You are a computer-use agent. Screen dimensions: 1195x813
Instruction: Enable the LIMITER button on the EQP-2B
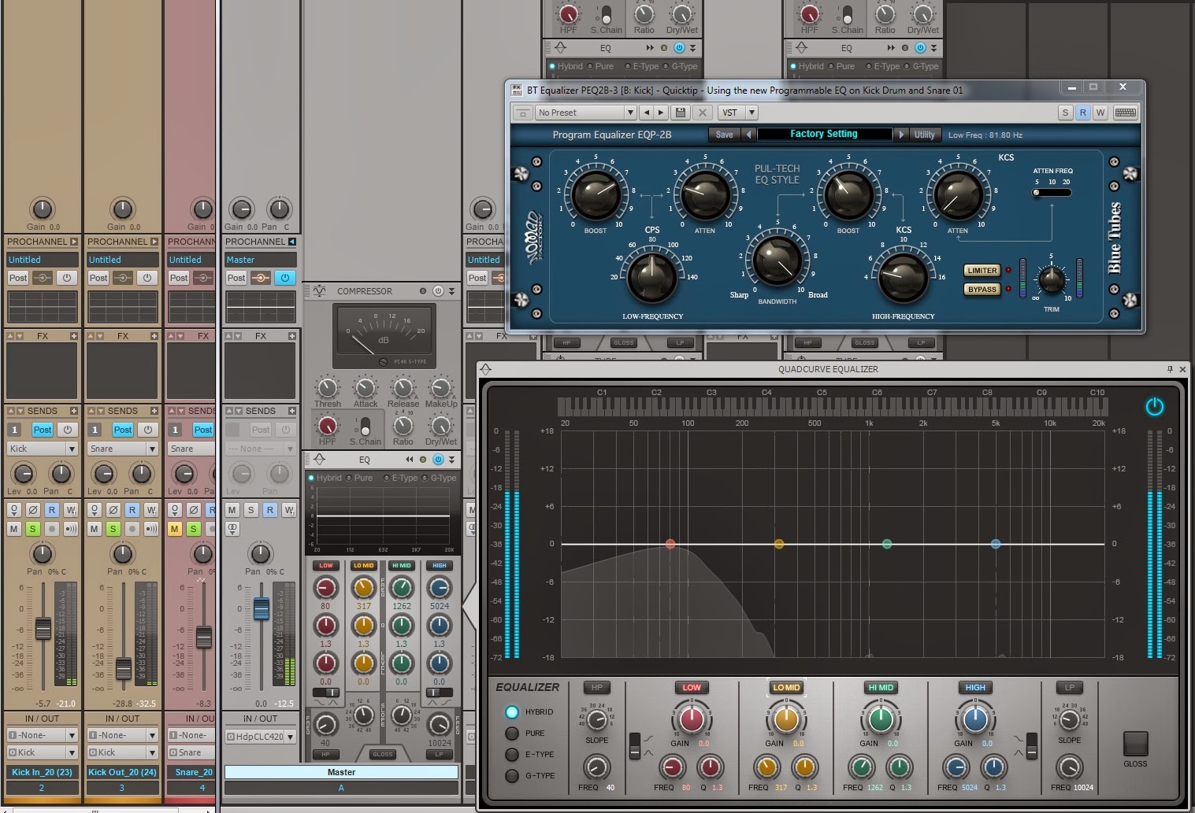981,270
